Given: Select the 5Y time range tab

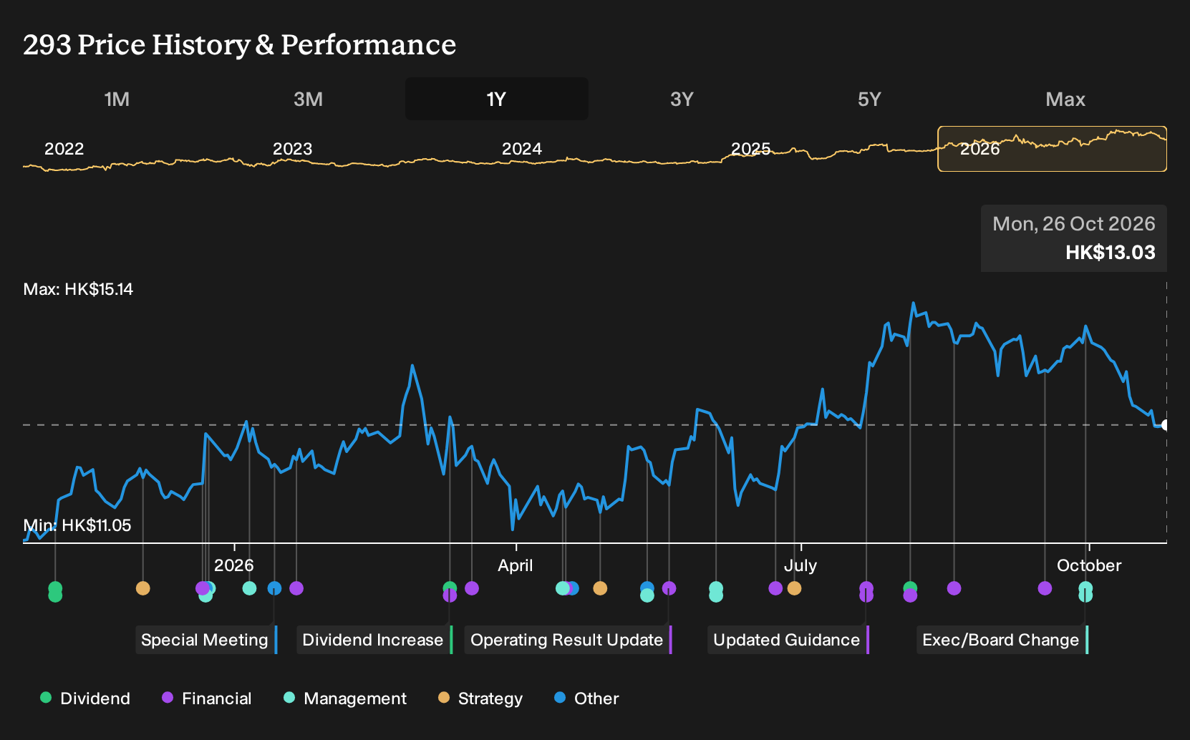Looking at the screenshot, I should coord(869,99).
